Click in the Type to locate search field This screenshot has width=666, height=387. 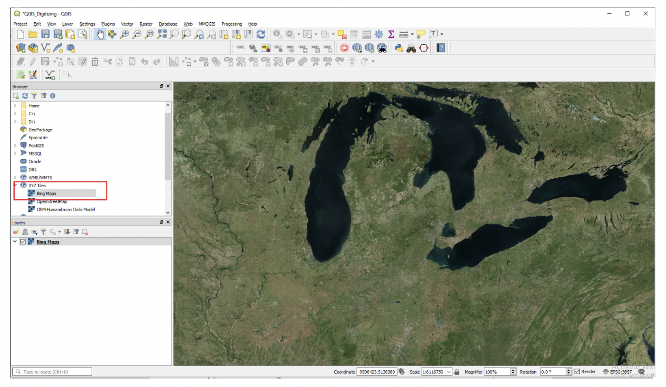tap(52, 372)
